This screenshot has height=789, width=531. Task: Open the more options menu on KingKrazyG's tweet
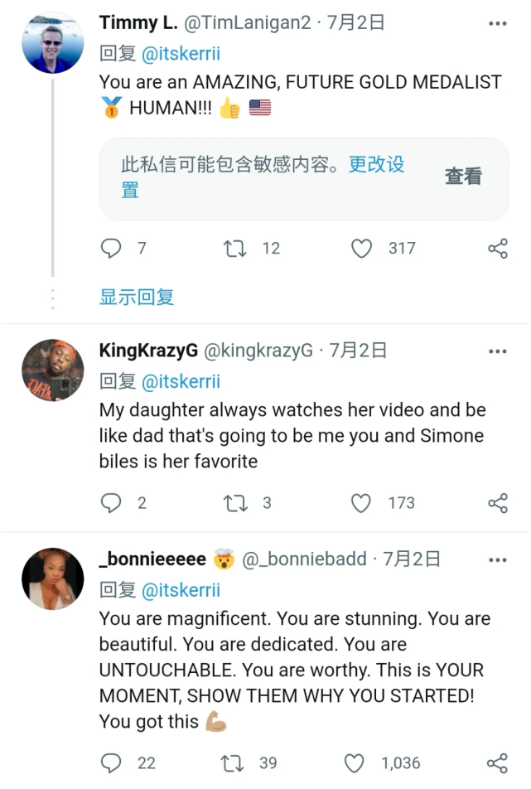pyautogui.click(x=497, y=350)
